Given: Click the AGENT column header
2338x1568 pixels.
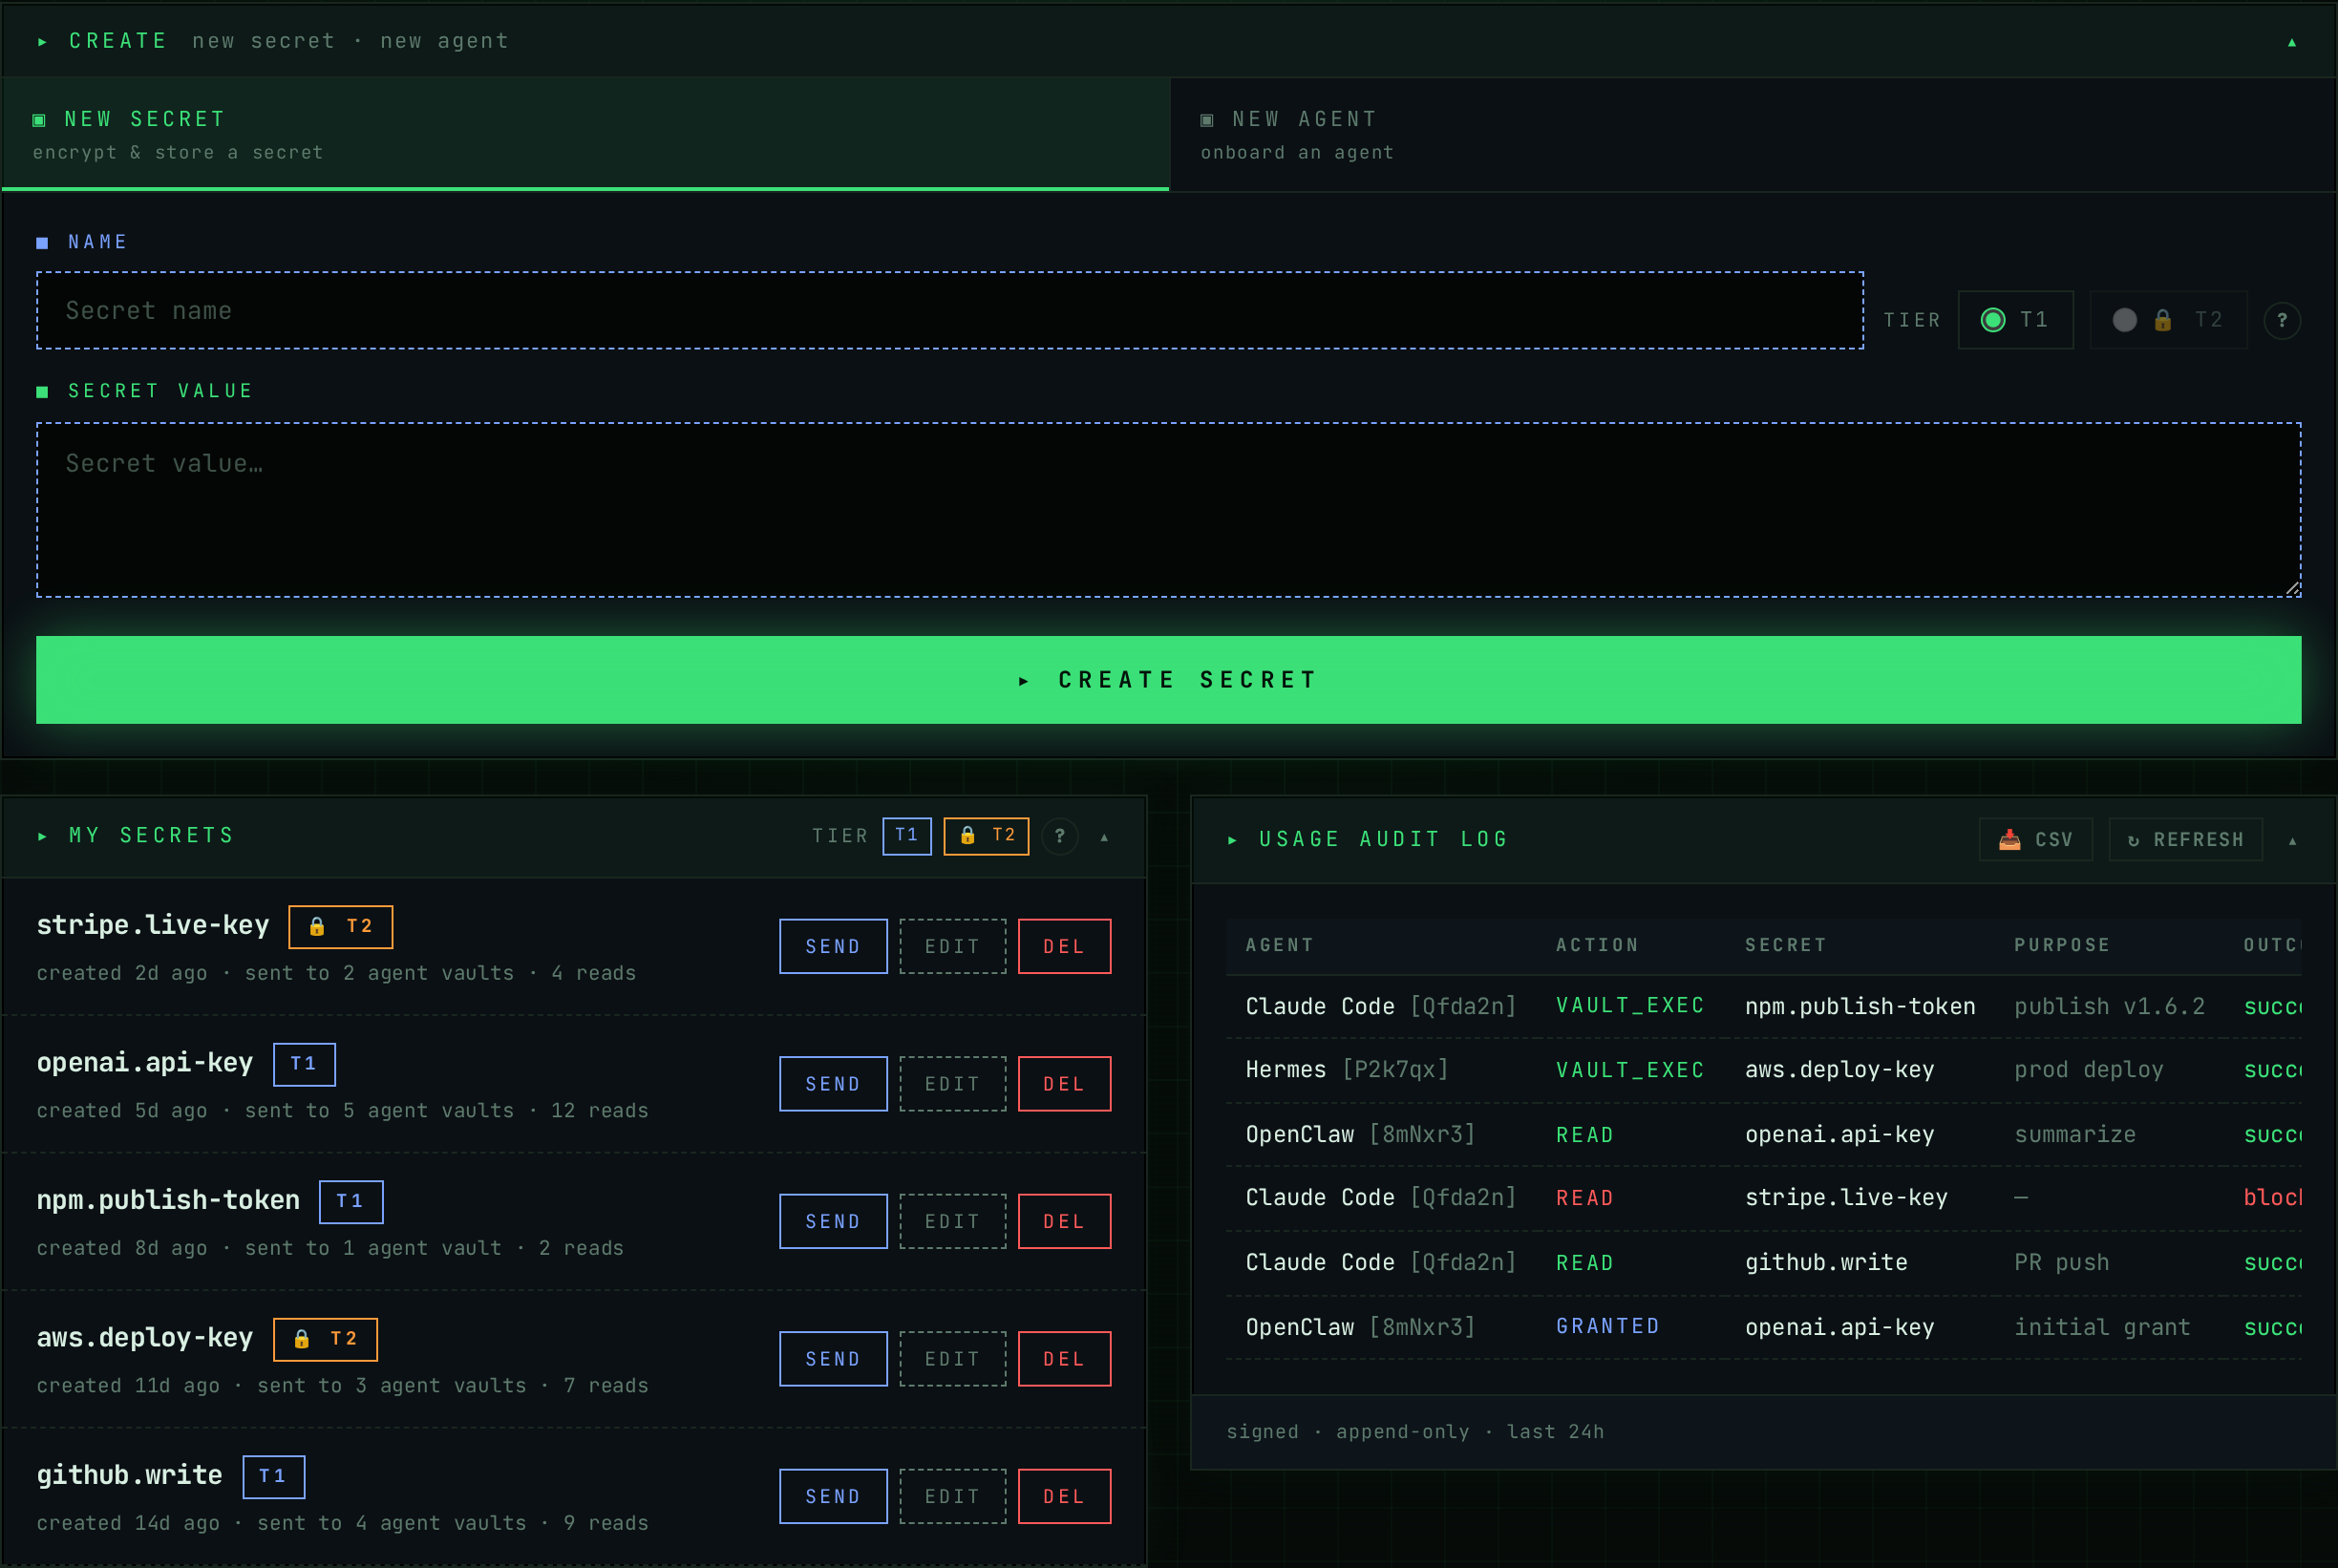Looking at the screenshot, I should (x=1279, y=945).
